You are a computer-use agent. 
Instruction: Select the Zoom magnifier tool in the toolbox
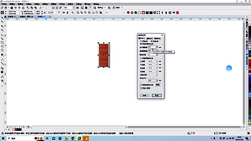tap(2, 30)
